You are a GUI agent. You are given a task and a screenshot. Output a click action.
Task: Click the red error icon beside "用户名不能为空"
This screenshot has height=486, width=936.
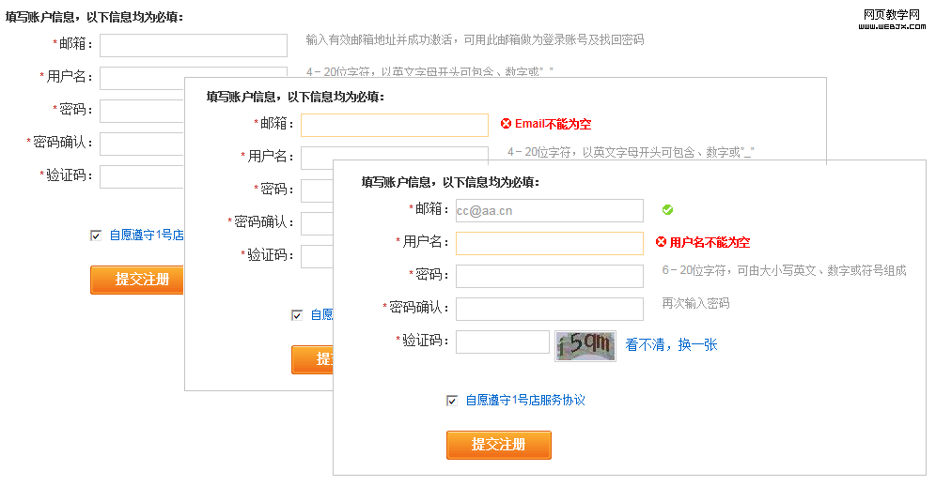[x=661, y=242]
